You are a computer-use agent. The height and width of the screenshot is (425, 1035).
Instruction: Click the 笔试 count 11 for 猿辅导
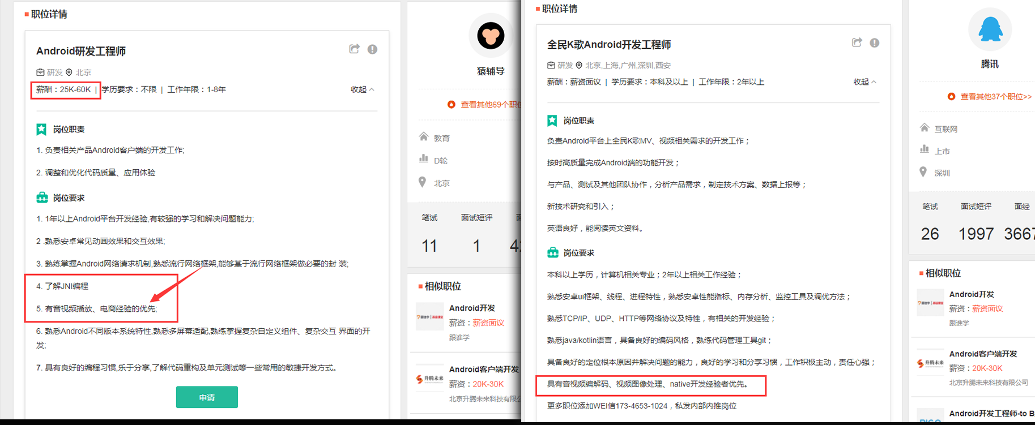(x=429, y=246)
